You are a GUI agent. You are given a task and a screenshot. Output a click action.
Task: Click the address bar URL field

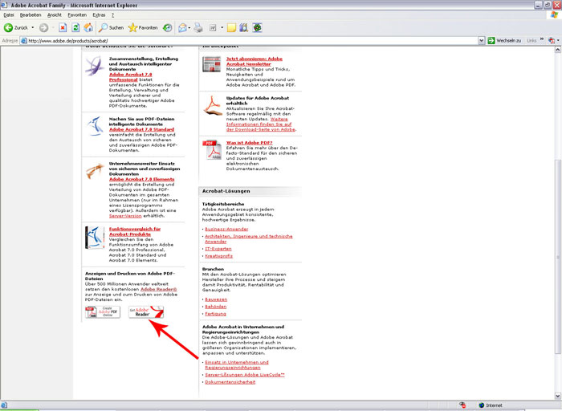[249, 41]
